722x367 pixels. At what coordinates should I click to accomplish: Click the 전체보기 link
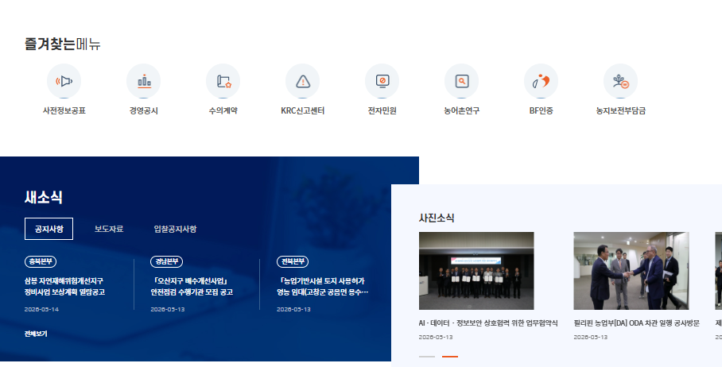36,334
